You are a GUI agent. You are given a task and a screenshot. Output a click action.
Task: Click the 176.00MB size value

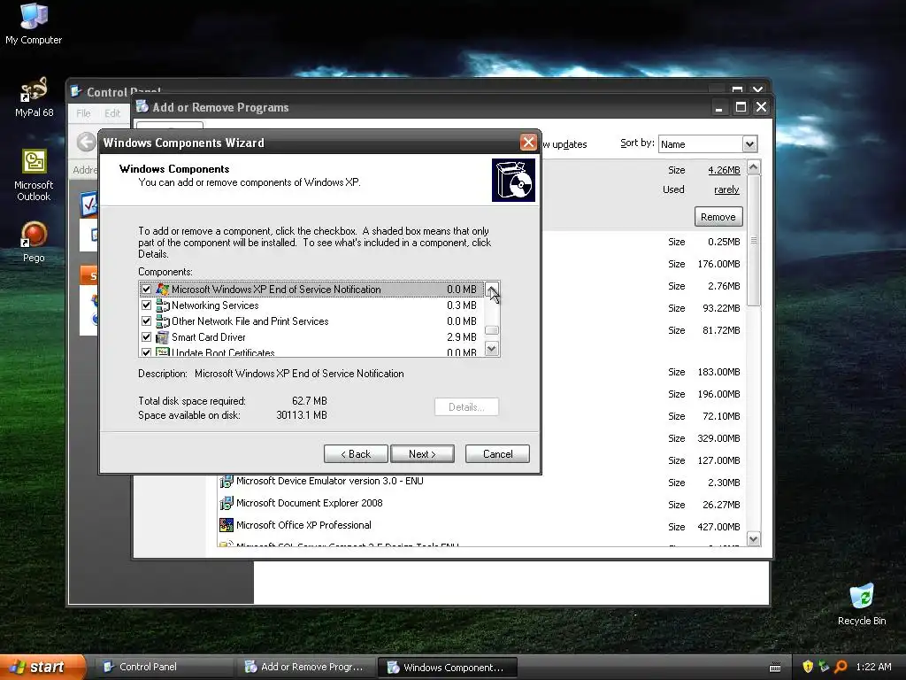click(718, 264)
